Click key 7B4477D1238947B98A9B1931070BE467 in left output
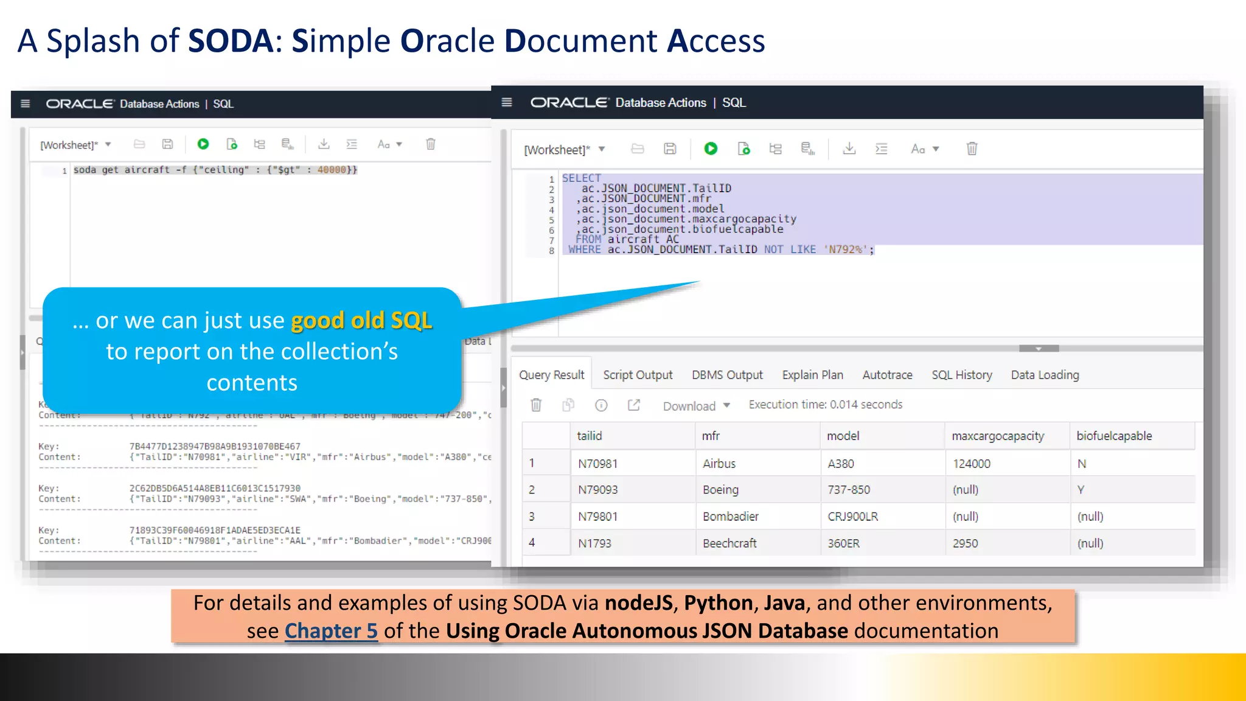Viewport: 1246px width, 701px height. click(x=215, y=446)
